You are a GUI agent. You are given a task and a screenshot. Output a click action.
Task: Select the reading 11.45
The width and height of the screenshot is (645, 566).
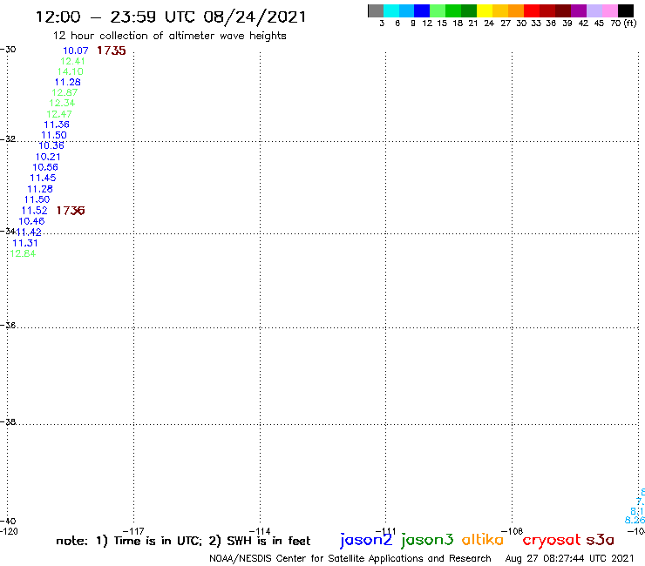pos(43,178)
